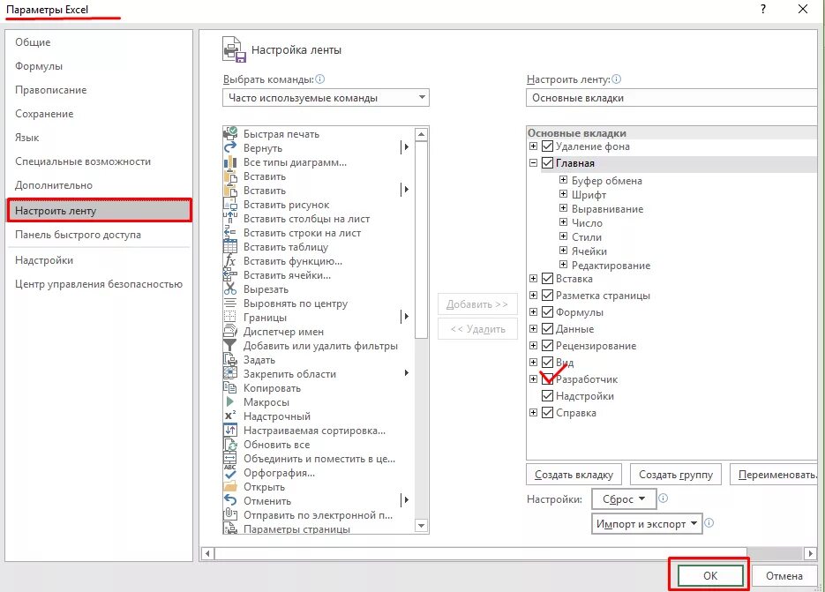Click the Вставить рисунок command icon
Screen dimensions: 825x592
[x=230, y=205]
